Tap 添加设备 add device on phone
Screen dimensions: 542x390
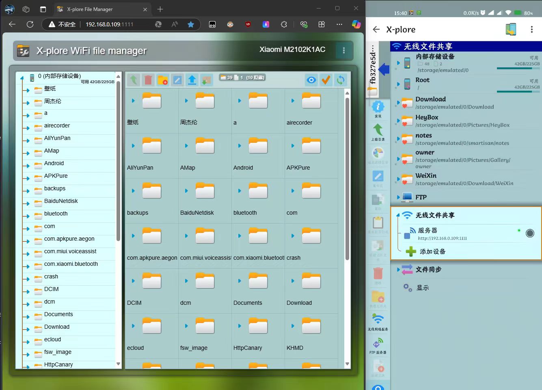click(432, 252)
